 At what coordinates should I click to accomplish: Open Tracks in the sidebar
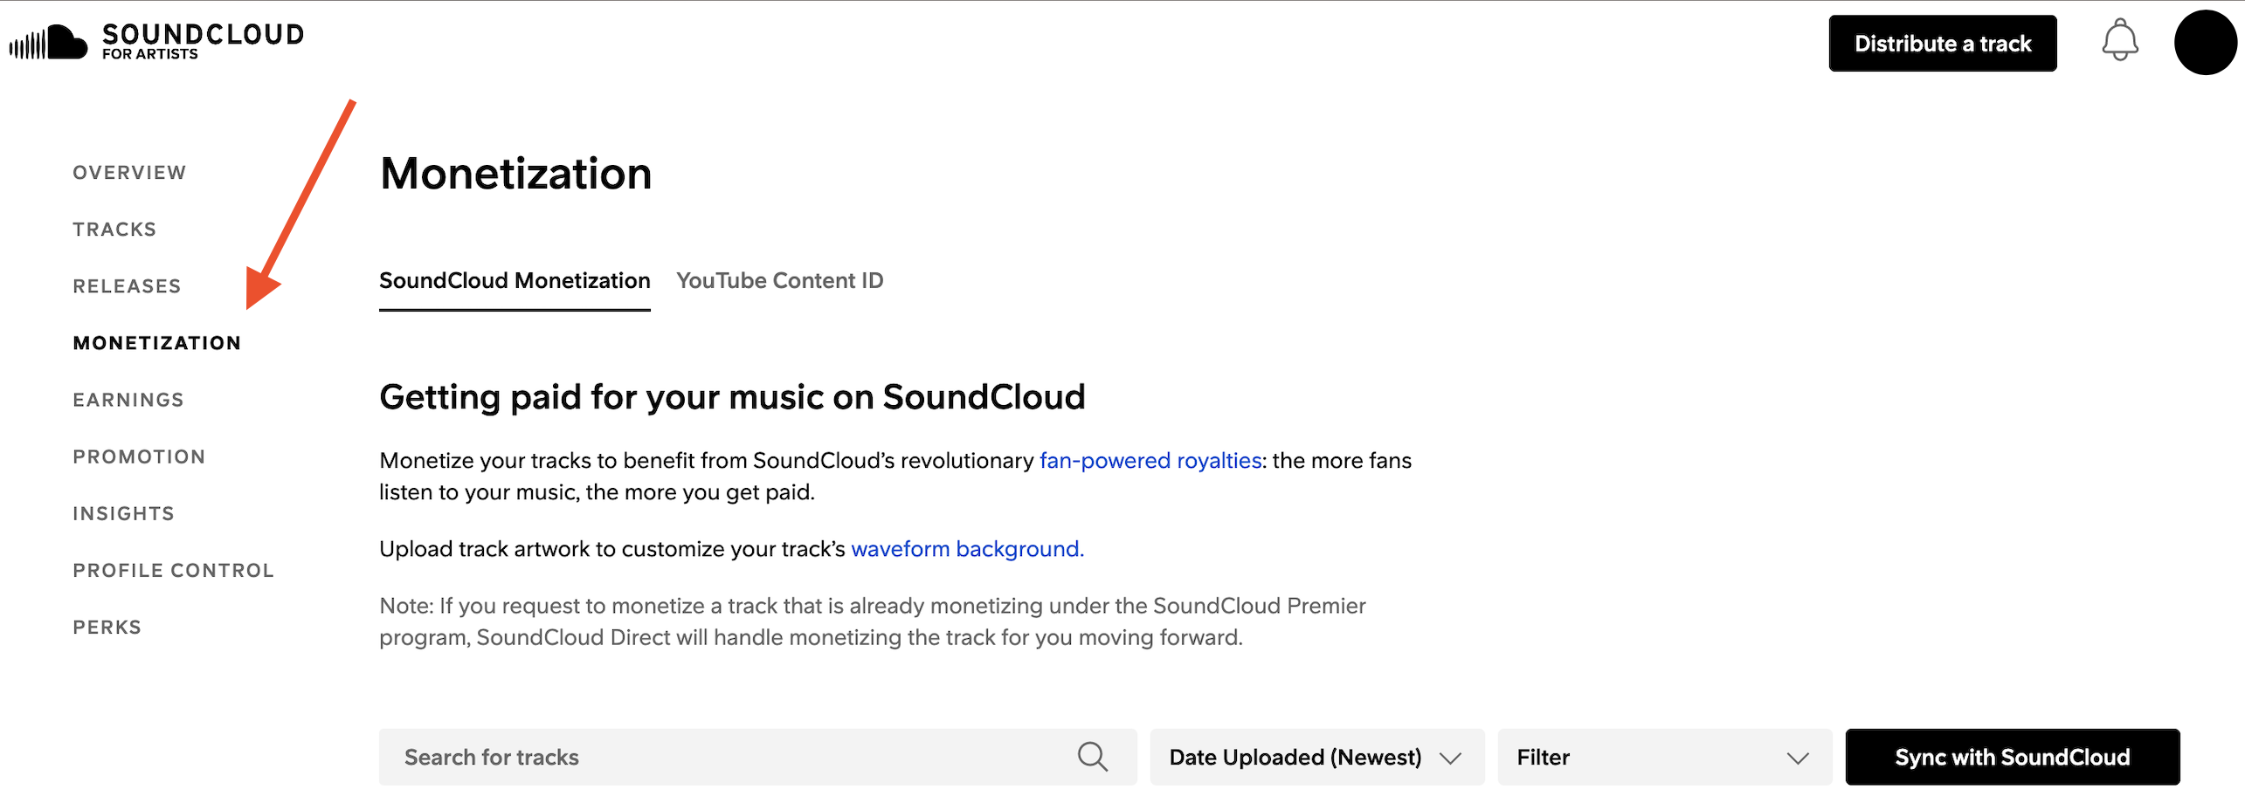pyautogui.click(x=114, y=230)
